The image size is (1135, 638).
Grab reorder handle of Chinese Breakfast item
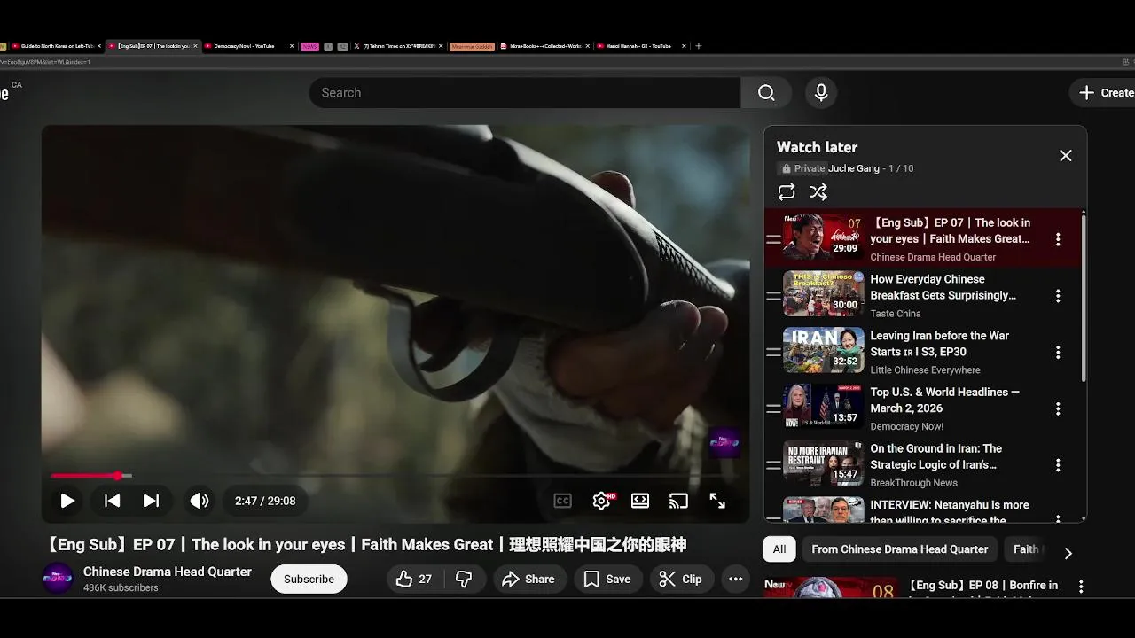click(773, 296)
